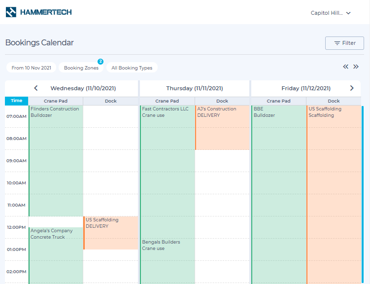Open the Booking Zones filter chip
370x284 pixels.
click(81, 68)
